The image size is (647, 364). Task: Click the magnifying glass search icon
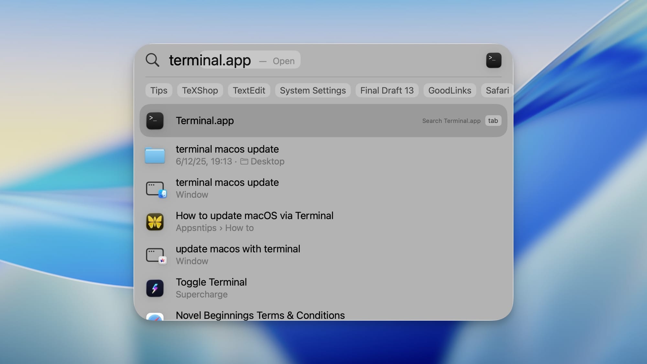coord(153,60)
